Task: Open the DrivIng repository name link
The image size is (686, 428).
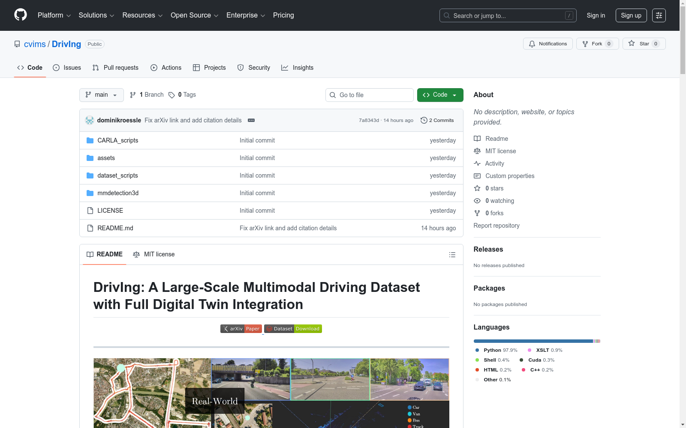Action: tap(66, 44)
